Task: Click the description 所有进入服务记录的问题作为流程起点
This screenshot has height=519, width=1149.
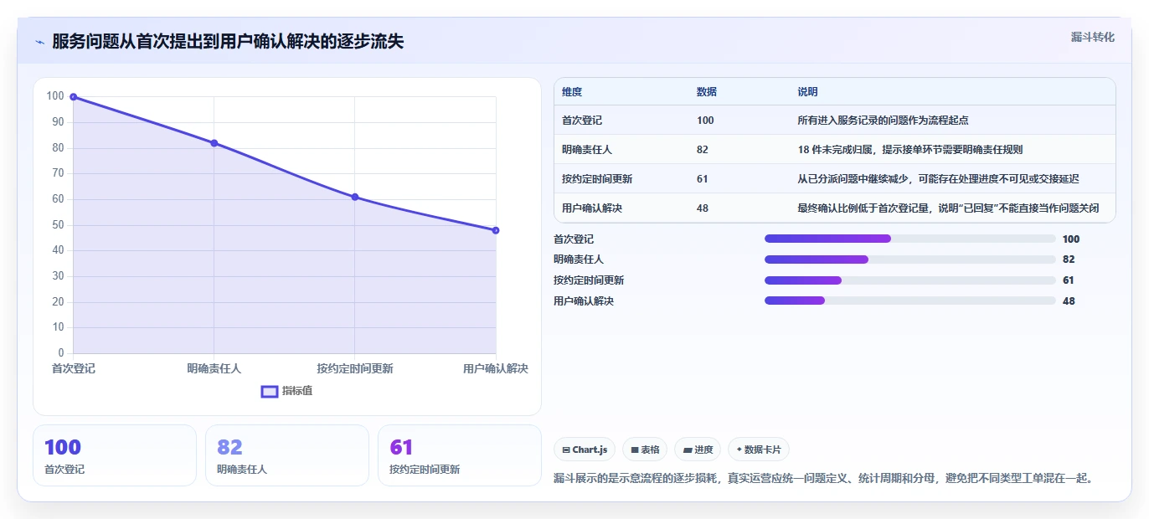Action: (884, 121)
